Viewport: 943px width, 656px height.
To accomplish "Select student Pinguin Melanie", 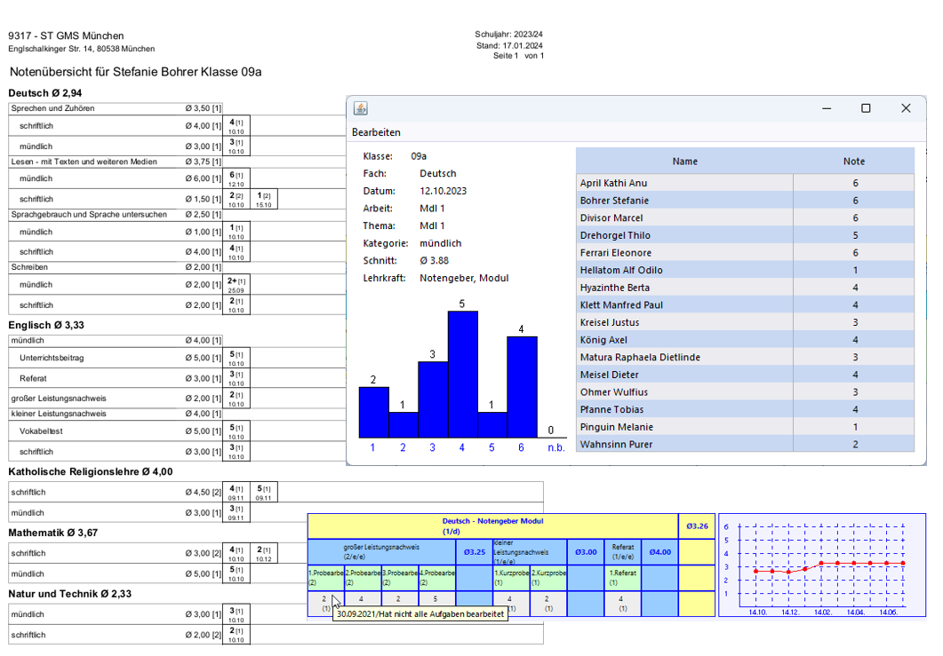I will [745, 427].
